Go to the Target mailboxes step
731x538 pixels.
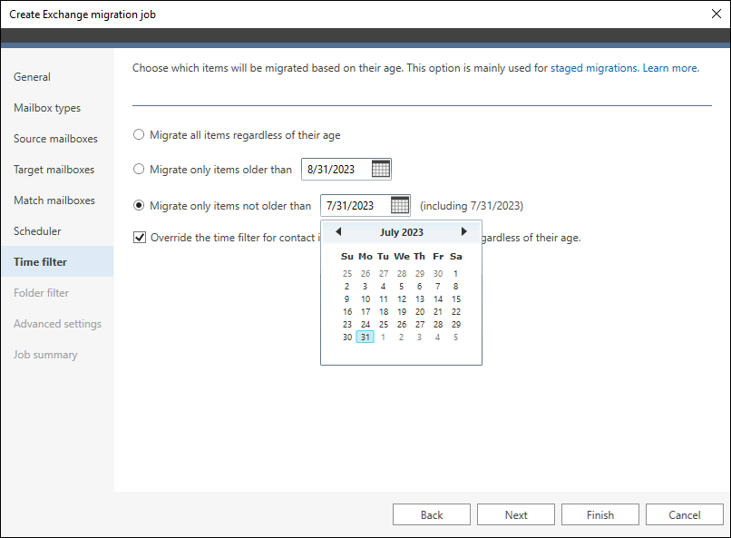click(54, 170)
